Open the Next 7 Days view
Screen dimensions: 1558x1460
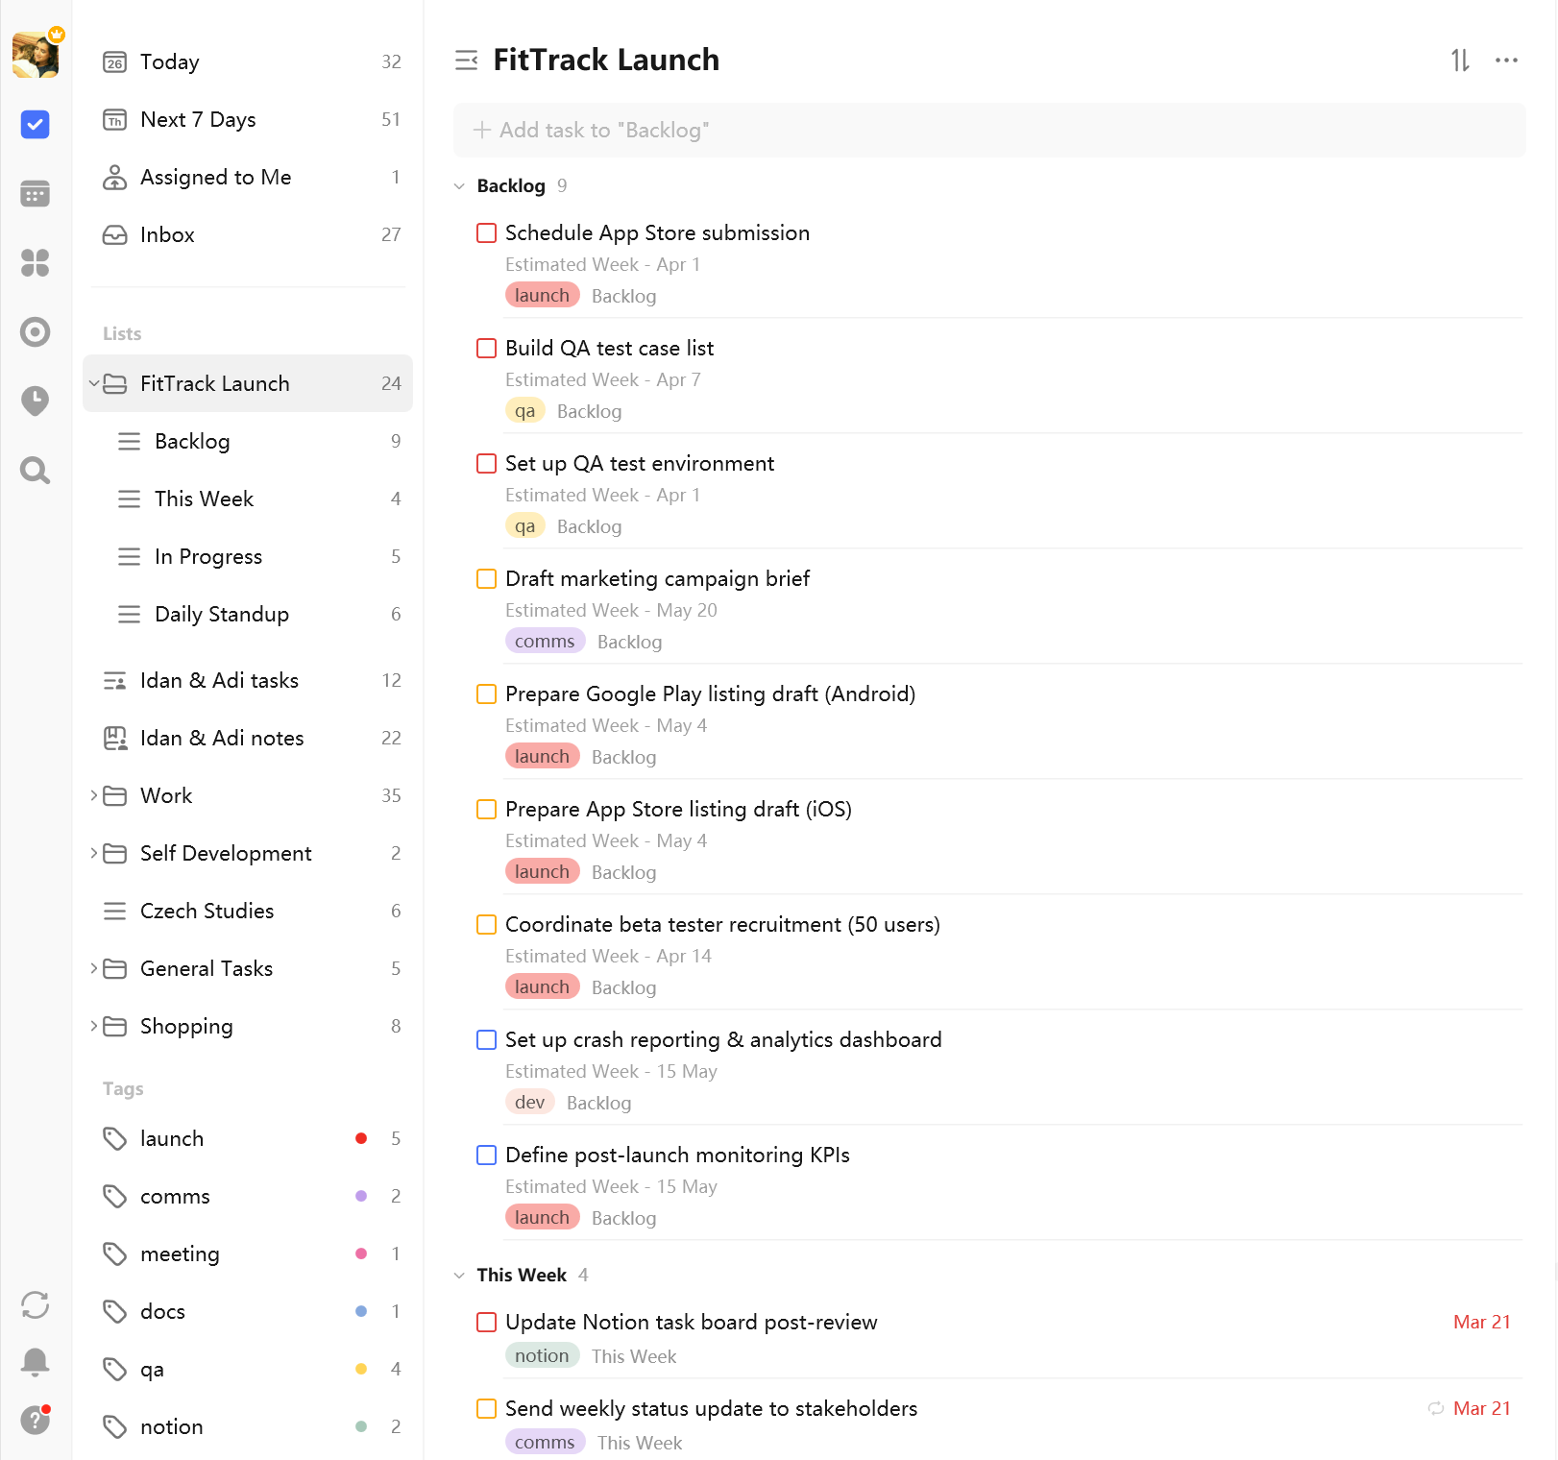coord(198,119)
